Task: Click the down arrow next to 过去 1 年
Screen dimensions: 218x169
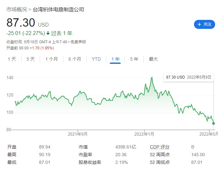Action: 48,33
